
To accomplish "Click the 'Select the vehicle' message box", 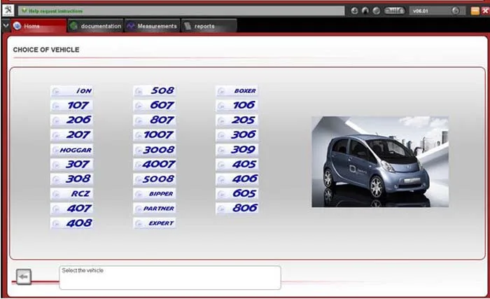I will pyautogui.click(x=170, y=278).
